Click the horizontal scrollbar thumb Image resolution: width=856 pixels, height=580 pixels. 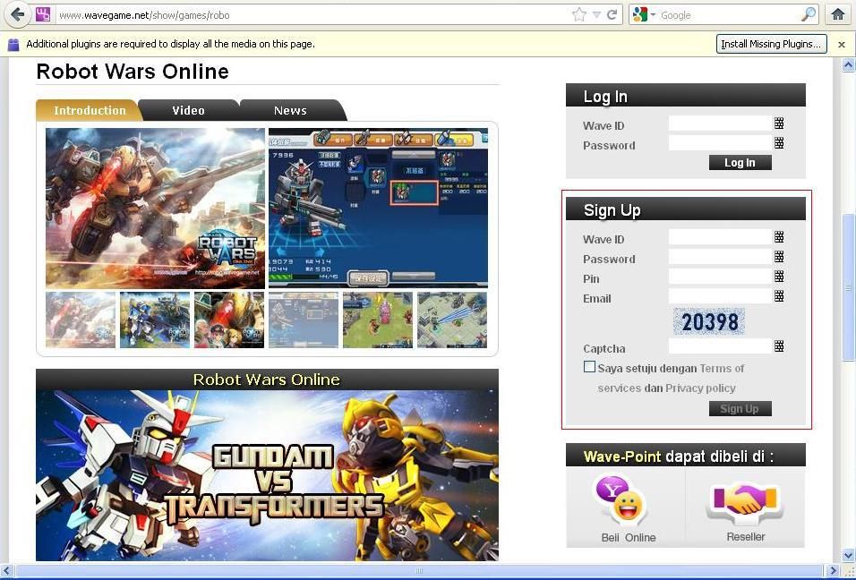[x=419, y=571]
